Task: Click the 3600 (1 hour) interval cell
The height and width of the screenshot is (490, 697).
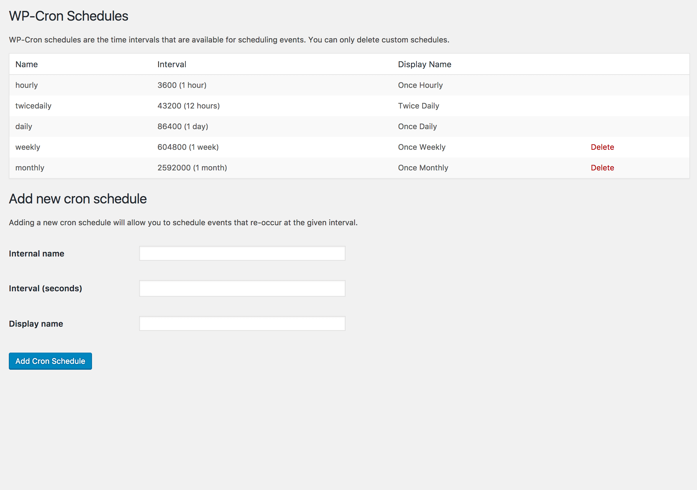Action: pos(182,85)
